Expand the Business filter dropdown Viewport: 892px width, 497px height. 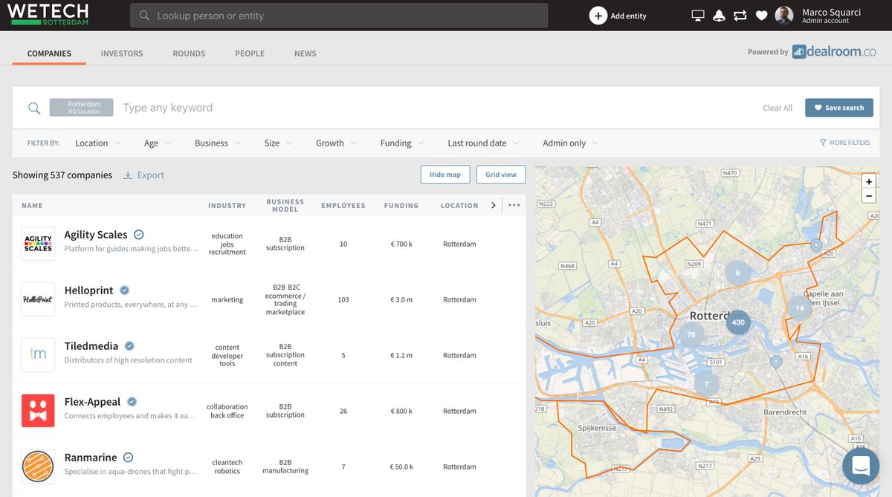217,143
